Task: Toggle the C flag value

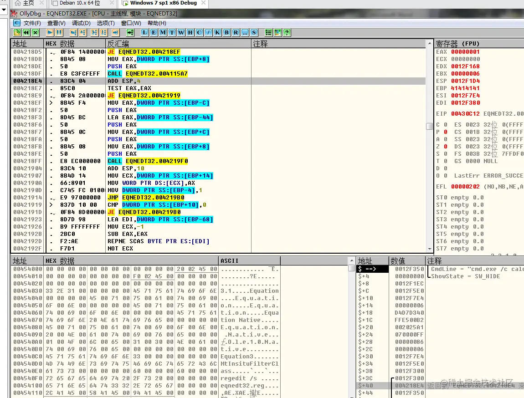Action: pos(446,125)
